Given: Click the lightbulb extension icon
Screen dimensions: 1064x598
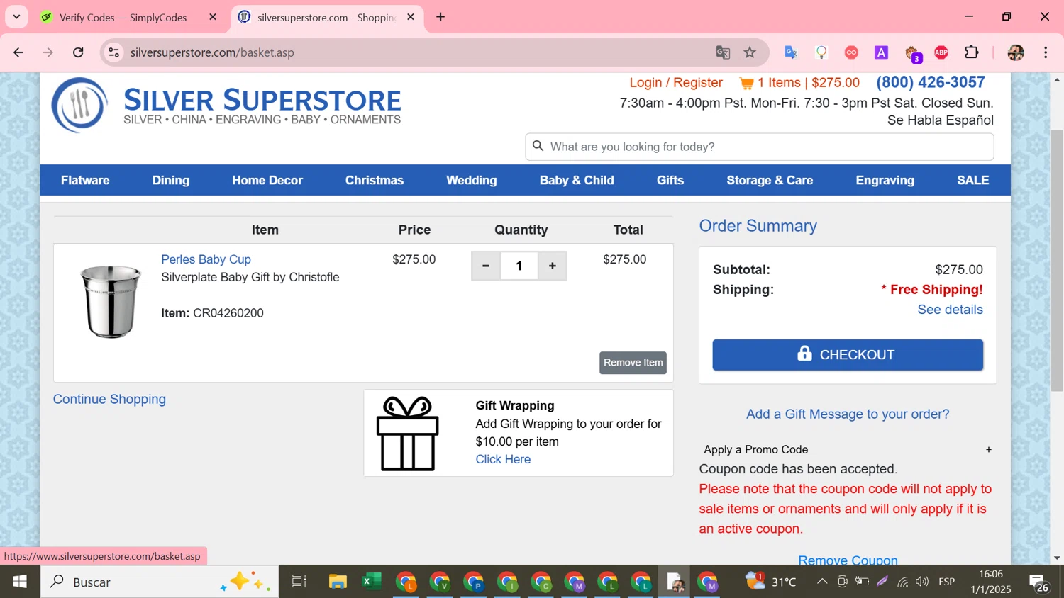Looking at the screenshot, I should [821, 52].
